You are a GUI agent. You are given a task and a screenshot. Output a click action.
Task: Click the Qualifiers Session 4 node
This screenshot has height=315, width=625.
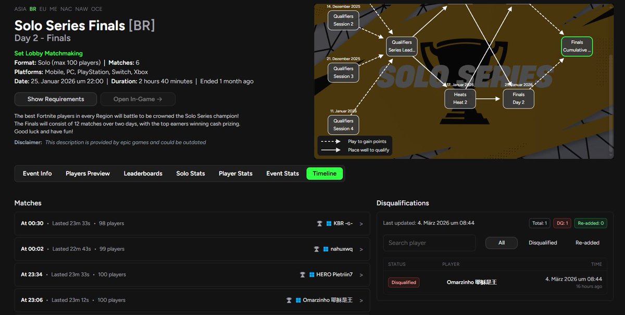pos(343,125)
